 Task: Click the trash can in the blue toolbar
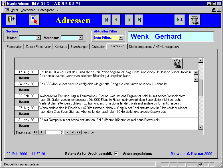coord(194,20)
